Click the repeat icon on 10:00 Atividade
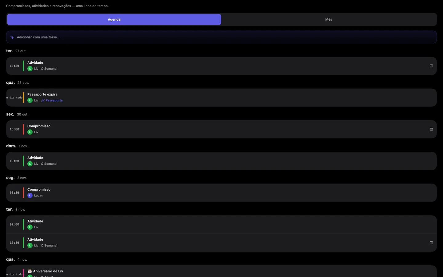Viewport: 443px width, 277px height. click(x=42, y=164)
